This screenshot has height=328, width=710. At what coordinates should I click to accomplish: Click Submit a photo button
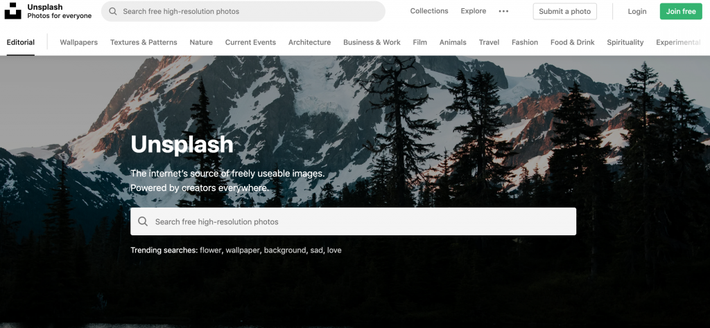564,11
